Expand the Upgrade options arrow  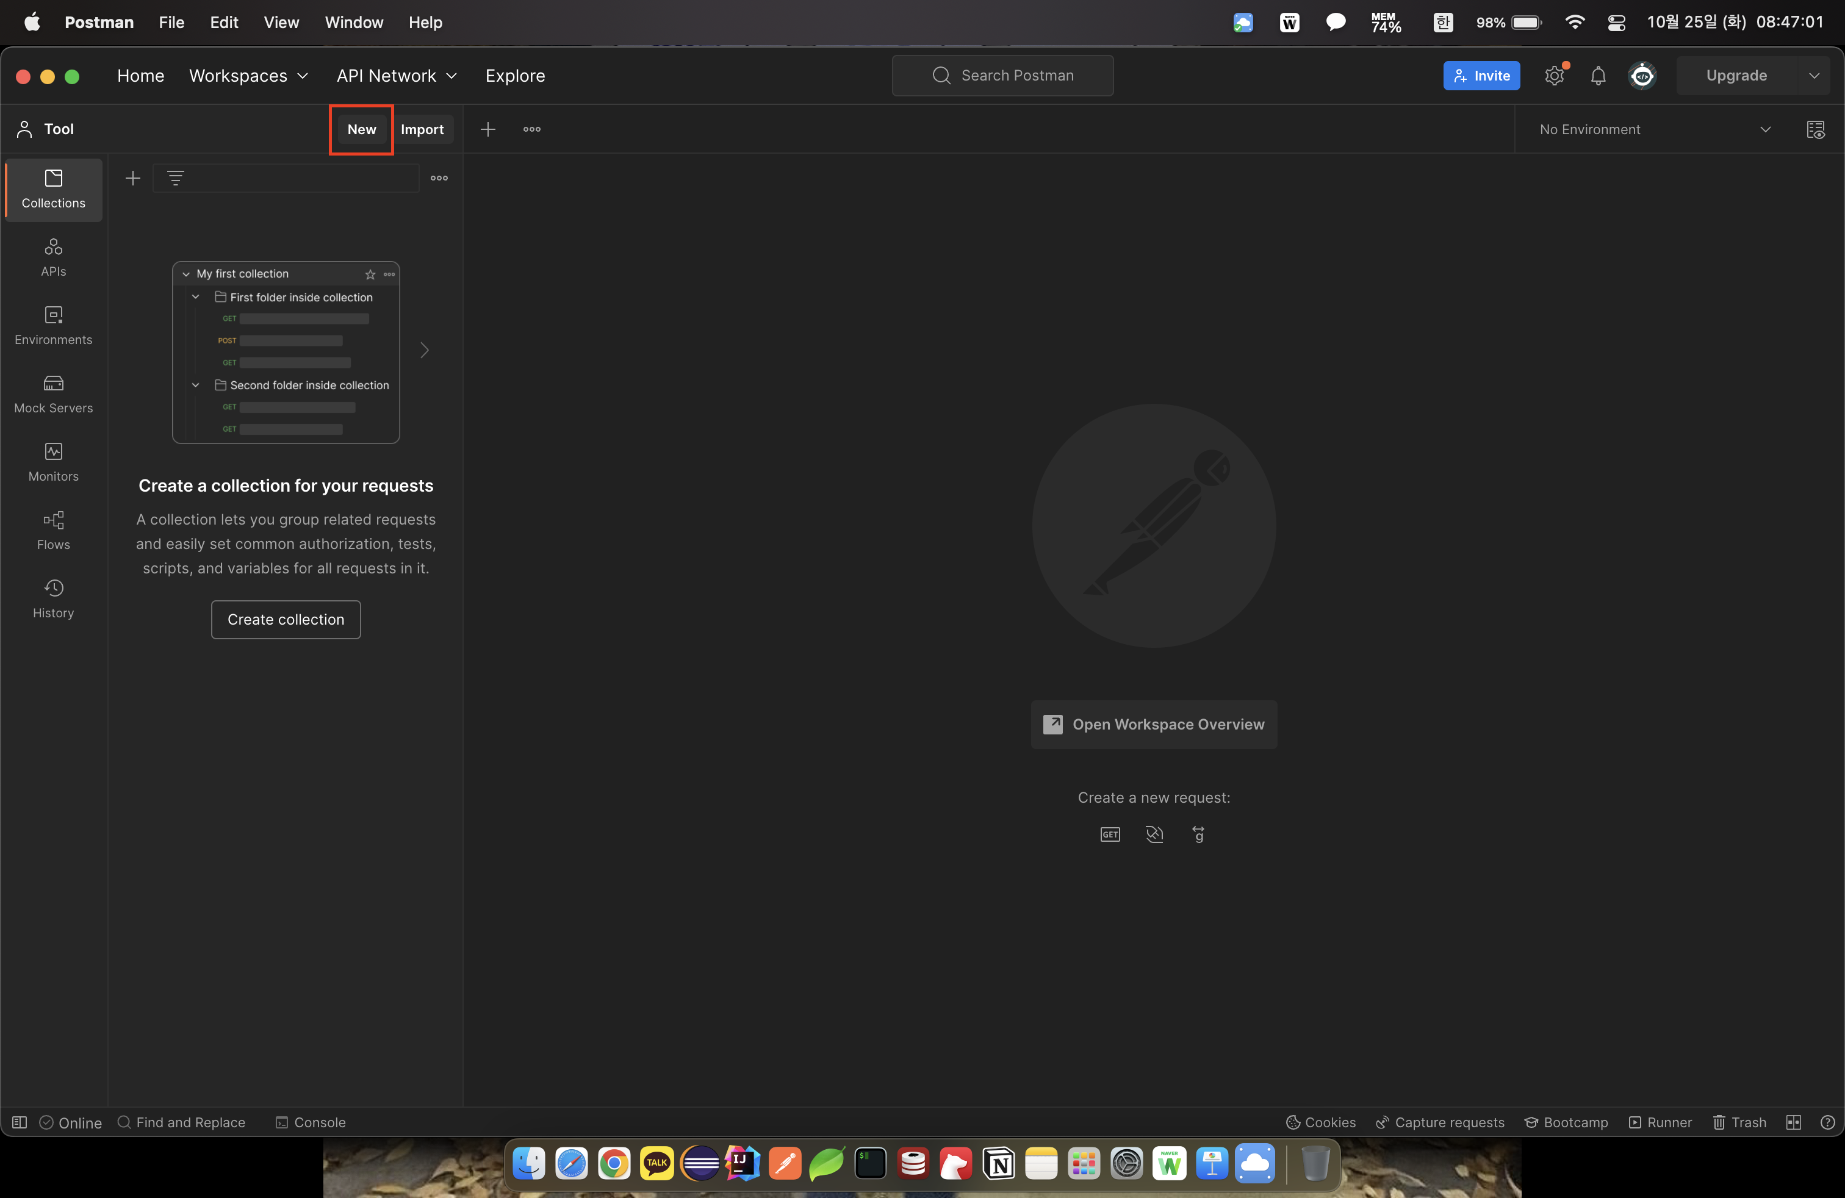tap(1814, 76)
